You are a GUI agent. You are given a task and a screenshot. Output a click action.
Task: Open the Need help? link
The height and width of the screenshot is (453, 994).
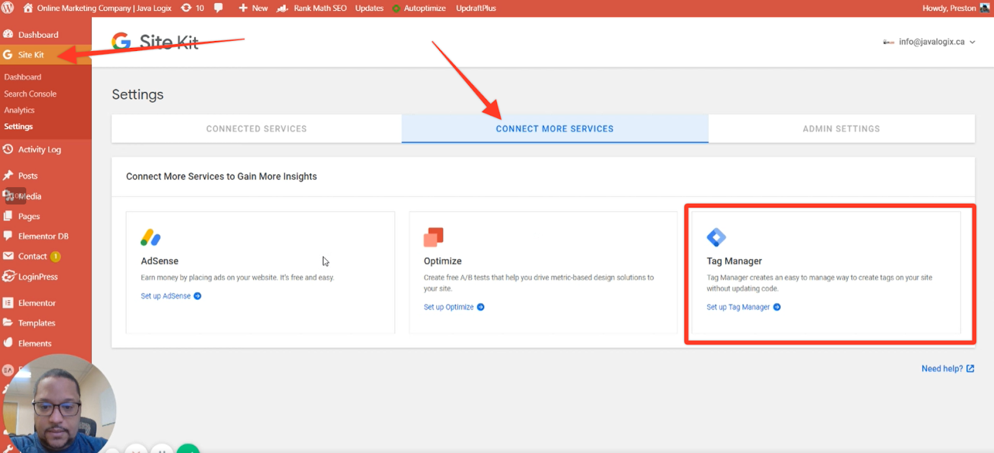tap(942, 368)
